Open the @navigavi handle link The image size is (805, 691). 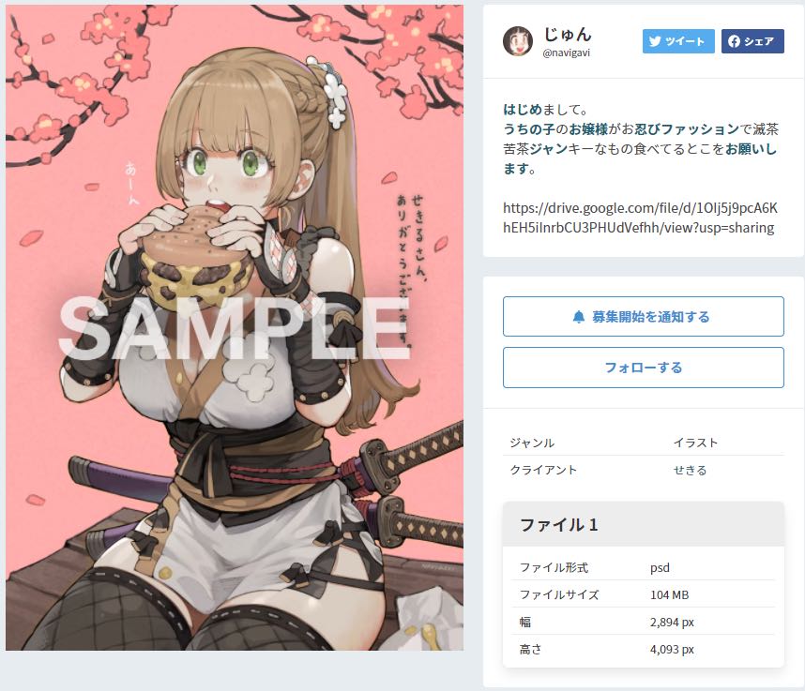pyautogui.click(x=567, y=53)
